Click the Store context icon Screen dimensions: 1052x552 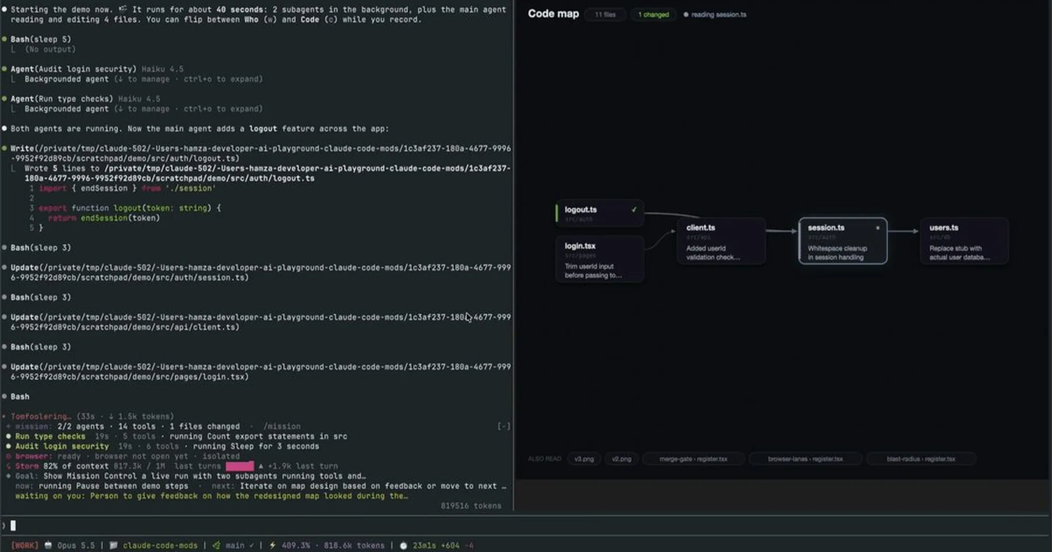(x=8, y=466)
